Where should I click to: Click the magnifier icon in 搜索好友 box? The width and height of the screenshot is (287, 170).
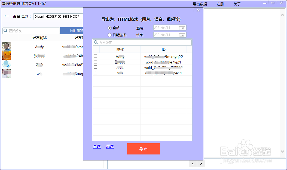click(96, 42)
